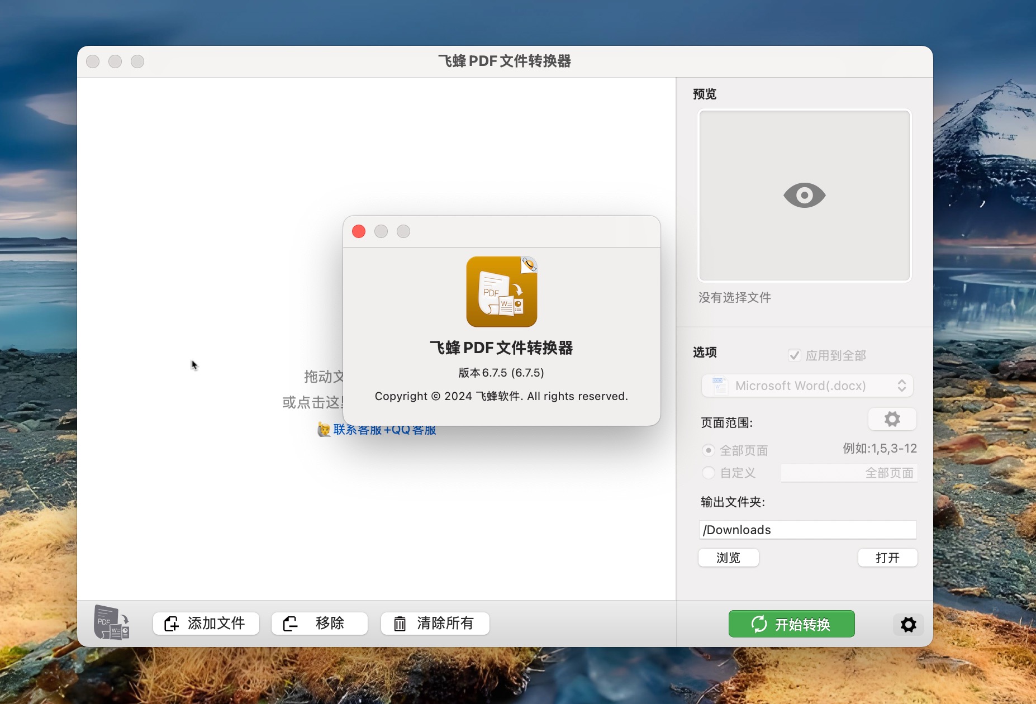This screenshot has height=704, width=1036.
Task: Open page range settings gear
Action: tap(892, 419)
